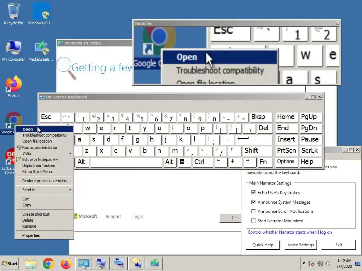The height and width of the screenshot is (271, 362).
Task: Click Options key on On-Screen Keyboard
Action: [x=286, y=162]
